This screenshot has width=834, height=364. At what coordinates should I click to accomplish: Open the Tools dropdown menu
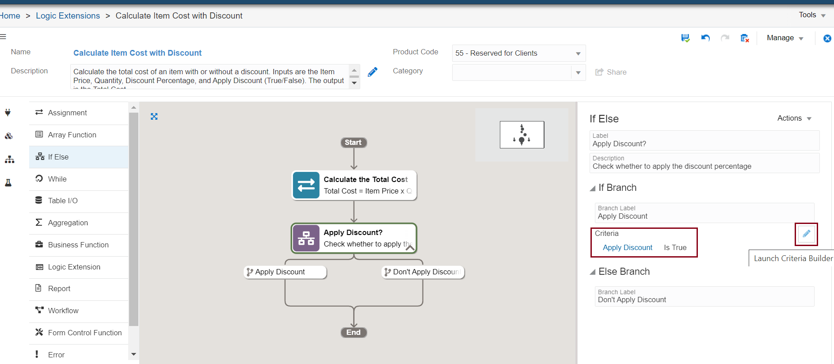[812, 15]
